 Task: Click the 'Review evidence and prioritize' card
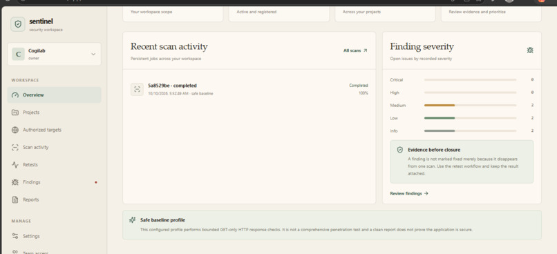(x=491, y=14)
